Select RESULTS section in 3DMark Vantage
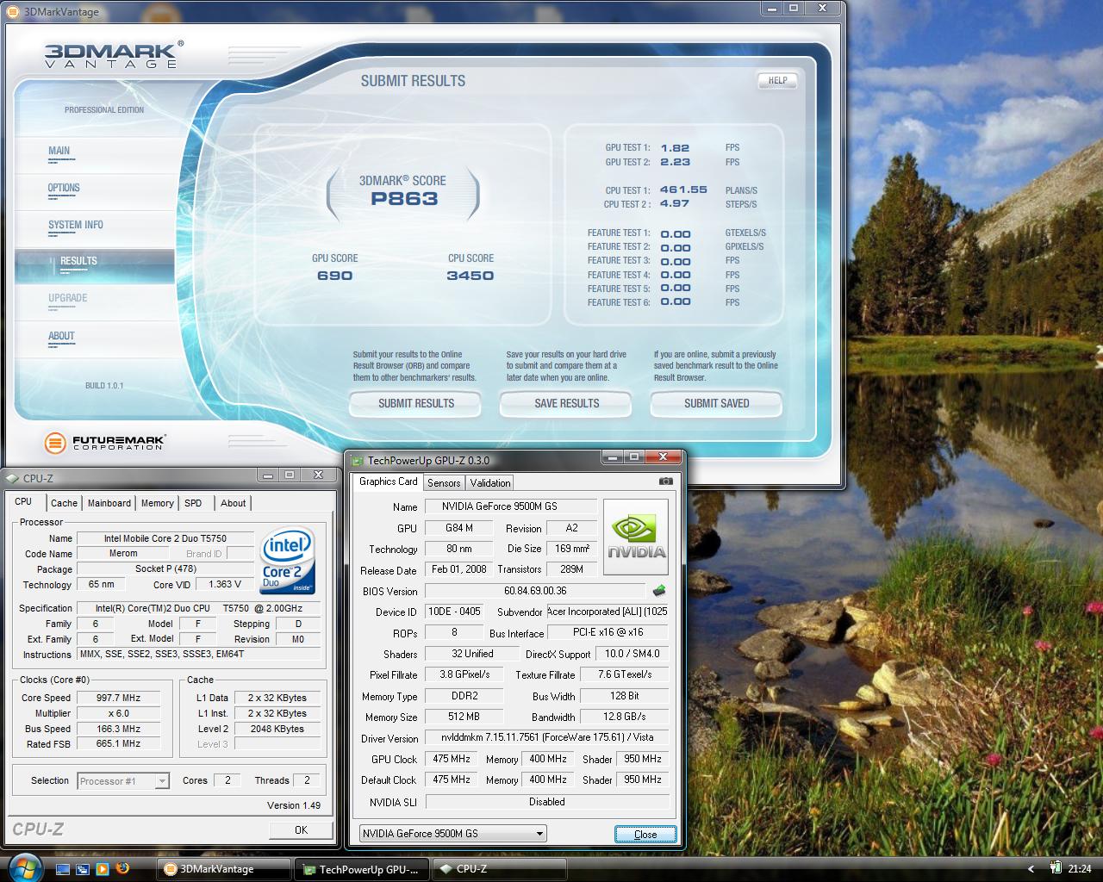The width and height of the screenshot is (1103, 882). pos(95,265)
